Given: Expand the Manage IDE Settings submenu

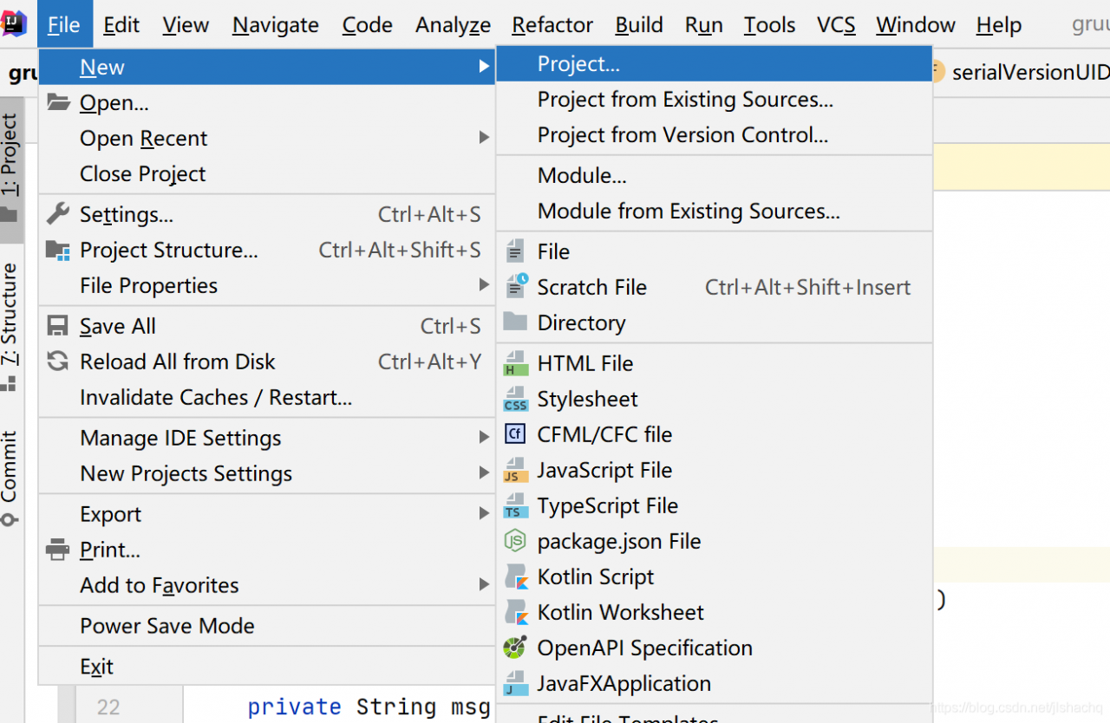Looking at the screenshot, I should point(483,438).
